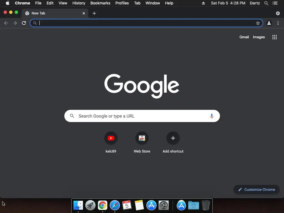Click the Dartz user name menu
Image resolution: width=284 pixels, height=213 pixels.
click(x=255, y=3)
